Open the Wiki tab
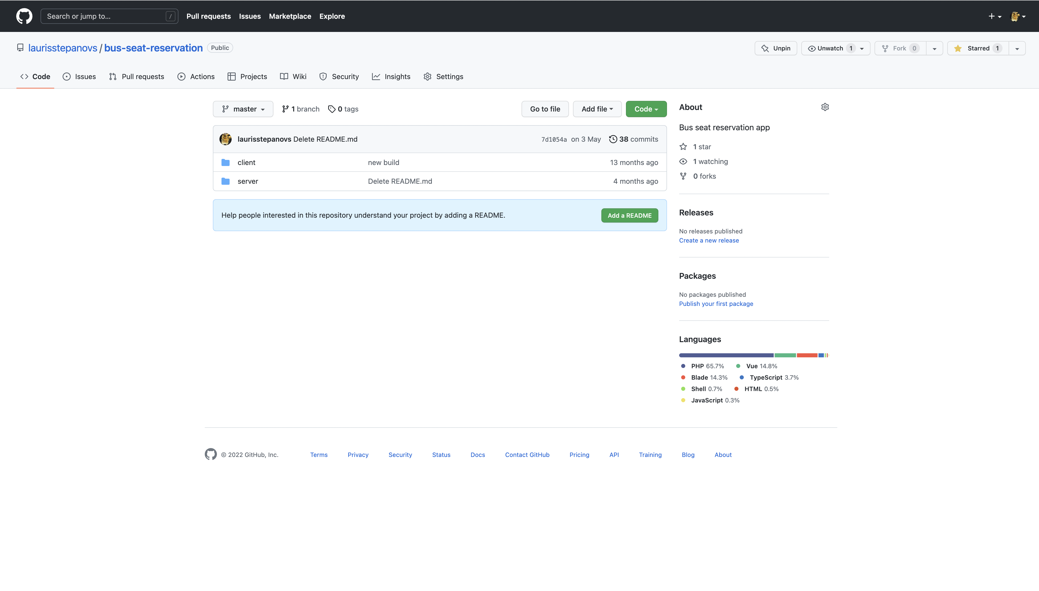This screenshot has height=591, width=1039. point(293,76)
